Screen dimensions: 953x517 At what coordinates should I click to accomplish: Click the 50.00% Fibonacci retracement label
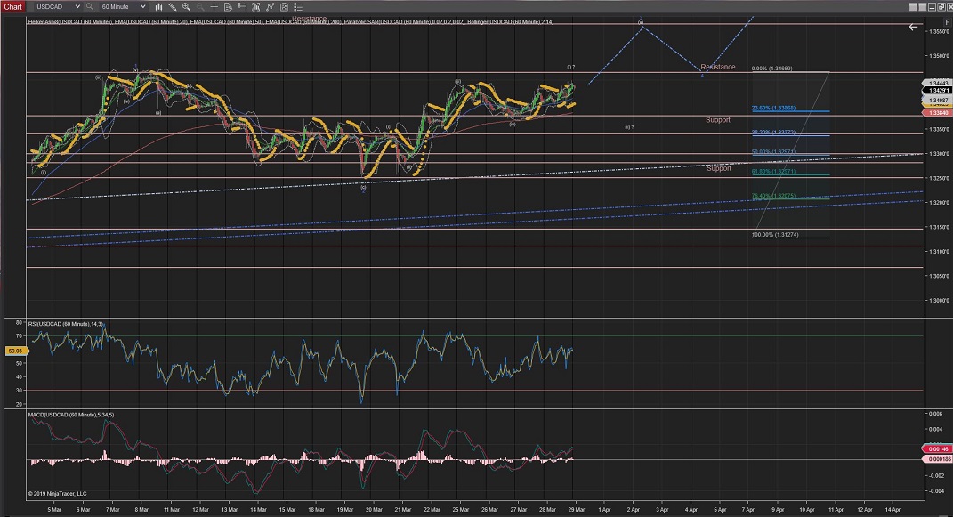click(x=774, y=152)
